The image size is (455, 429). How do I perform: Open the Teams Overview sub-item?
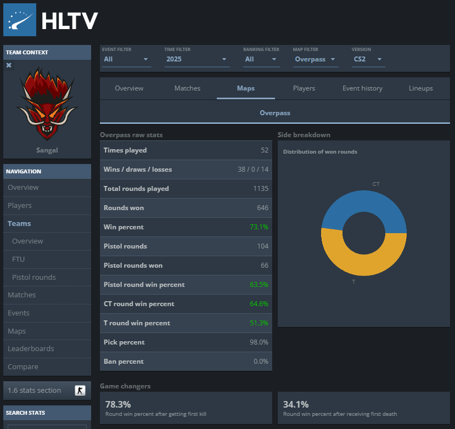pyautogui.click(x=47, y=241)
